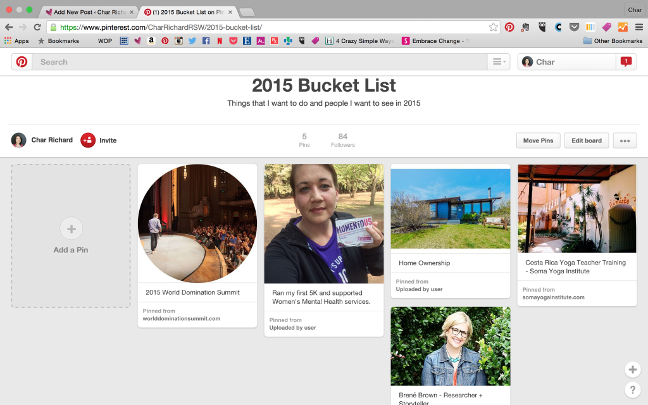648x405 pixels.
Task: Click the Pinterest logo home icon
Action: pyautogui.click(x=22, y=62)
